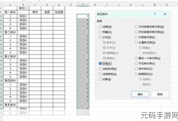Click cell containing 项目3
178x121 pixels.
[x=23, y=24]
